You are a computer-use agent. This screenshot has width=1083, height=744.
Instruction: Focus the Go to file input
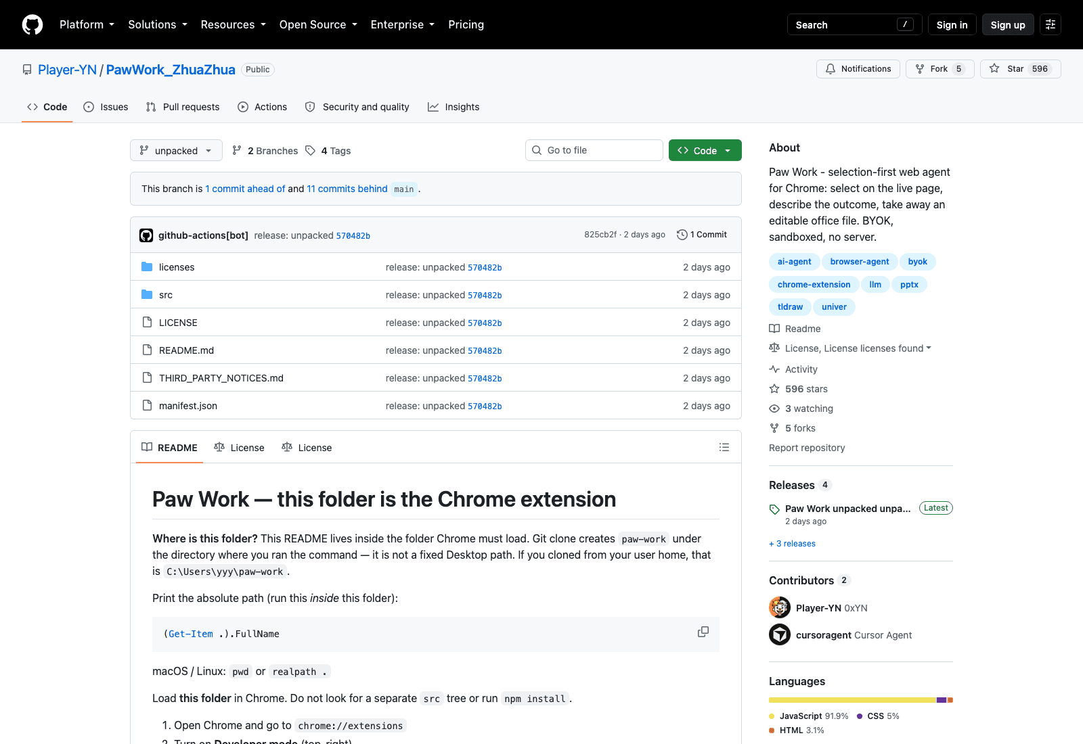coord(594,150)
